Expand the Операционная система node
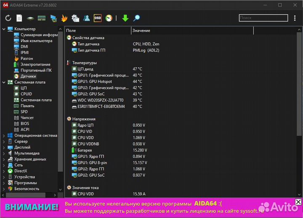 (4, 136)
